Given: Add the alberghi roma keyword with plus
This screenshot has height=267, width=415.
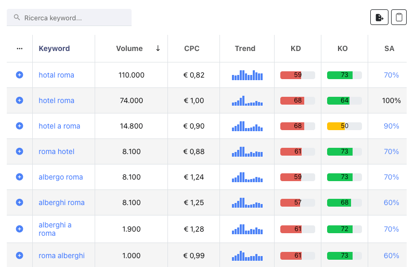Looking at the screenshot, I should coord(19,202).
